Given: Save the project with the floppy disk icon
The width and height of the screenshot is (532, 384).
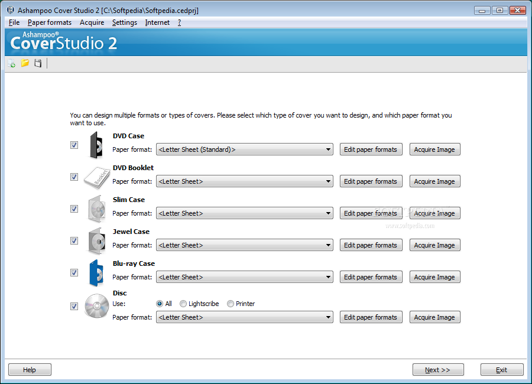Looking at the screenshot, I should [37, 63].
